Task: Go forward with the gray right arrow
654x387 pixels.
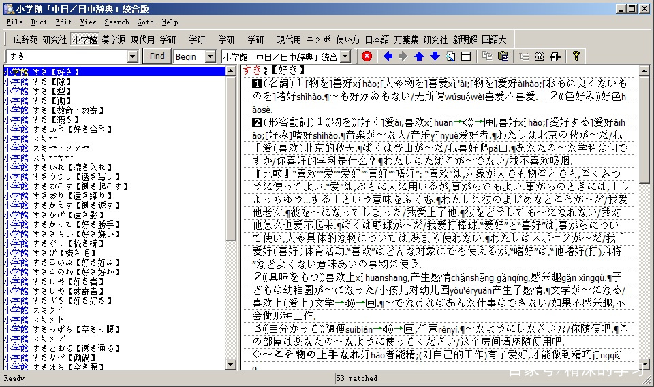Action: tap(403, 56)
